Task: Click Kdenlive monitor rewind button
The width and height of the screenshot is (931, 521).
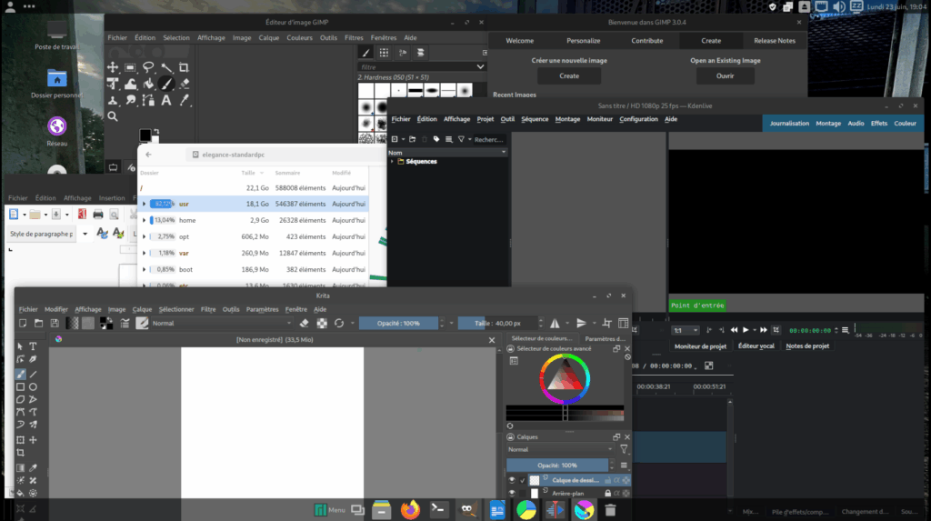Action: [x=734, y=330]
